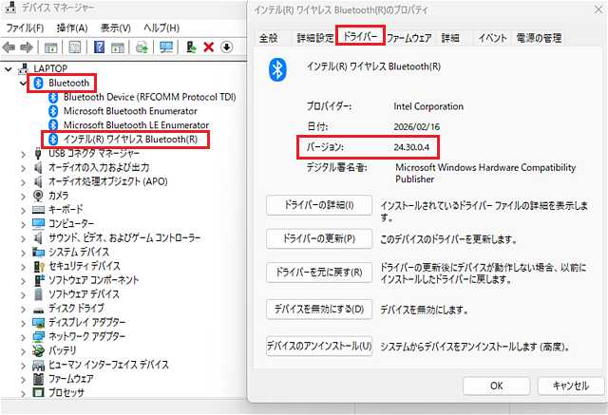
Task: Click the date value 2026/02/16
Action: (x=417, y=126)
